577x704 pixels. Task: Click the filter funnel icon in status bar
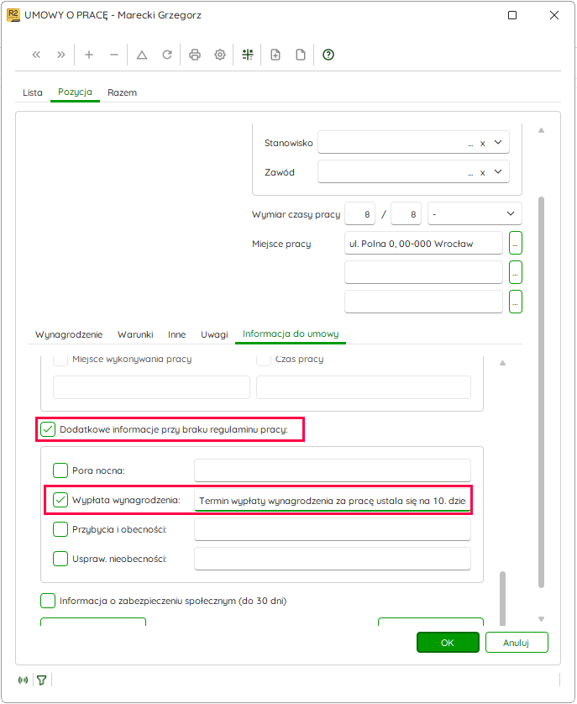[x=42, y=680]
